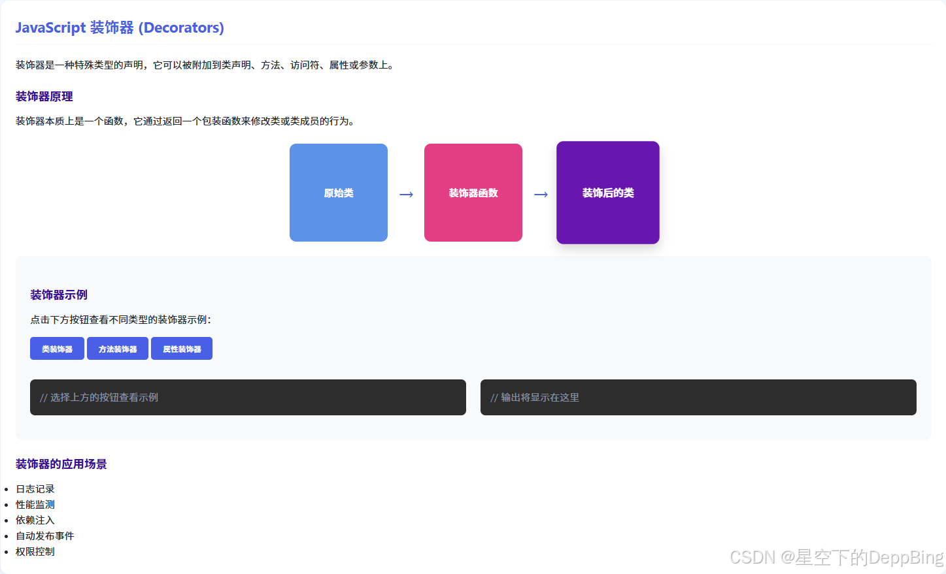Click the code example display area
The image size is (946, 574).
pyautogui.click(x=247, y=397)
